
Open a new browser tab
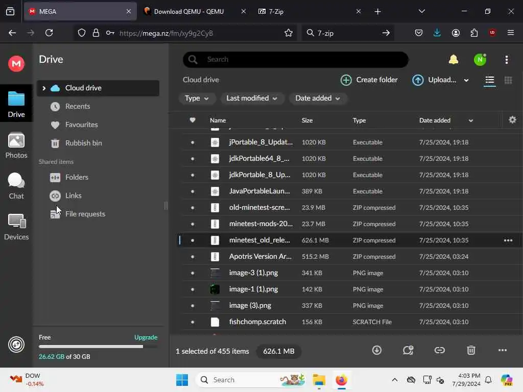[x=377, y=11]
